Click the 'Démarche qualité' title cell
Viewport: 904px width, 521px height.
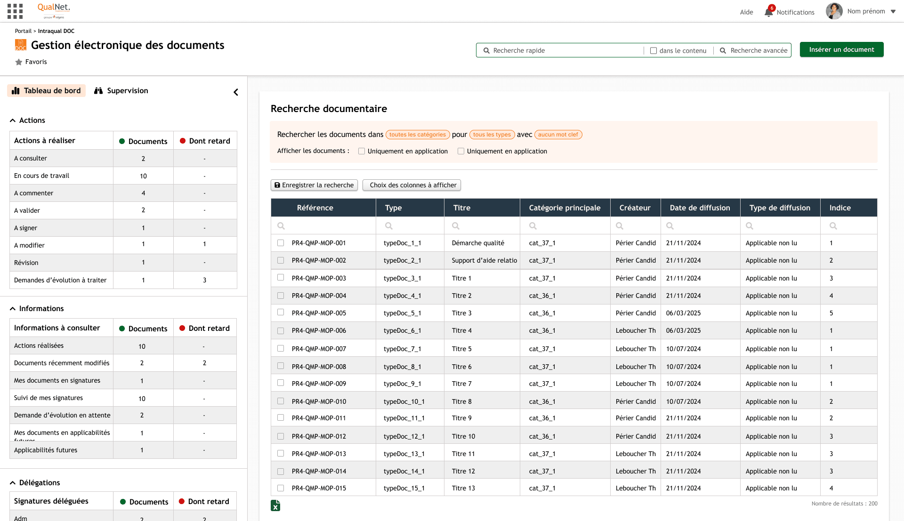478,243
